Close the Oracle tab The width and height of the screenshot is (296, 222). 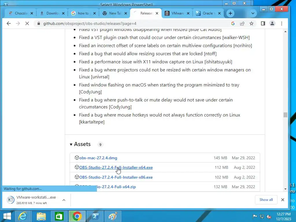(x=219, y=13)
